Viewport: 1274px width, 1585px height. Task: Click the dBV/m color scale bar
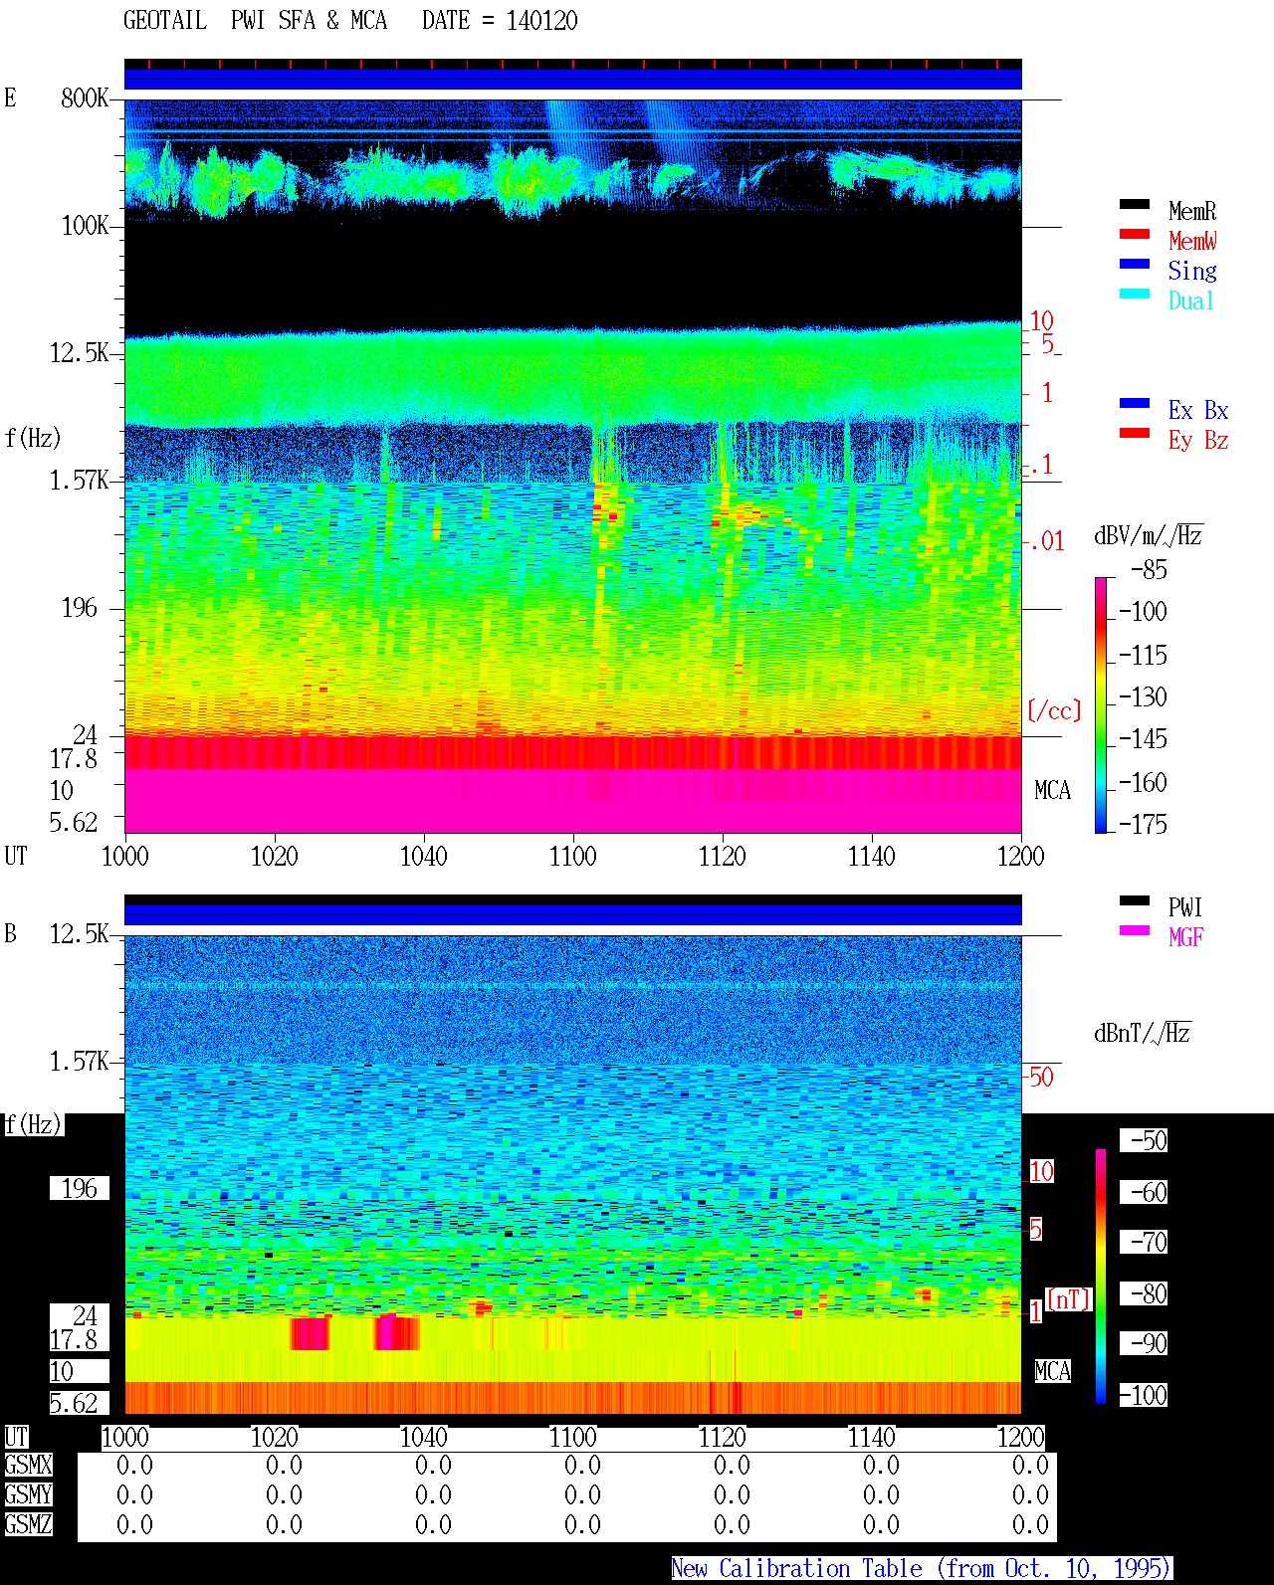(x=1100, y=704)
